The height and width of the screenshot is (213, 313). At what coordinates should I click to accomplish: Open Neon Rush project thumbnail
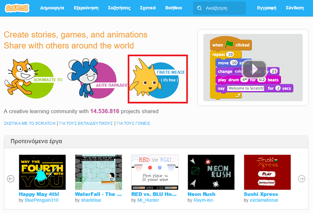(x=211, y=172)
